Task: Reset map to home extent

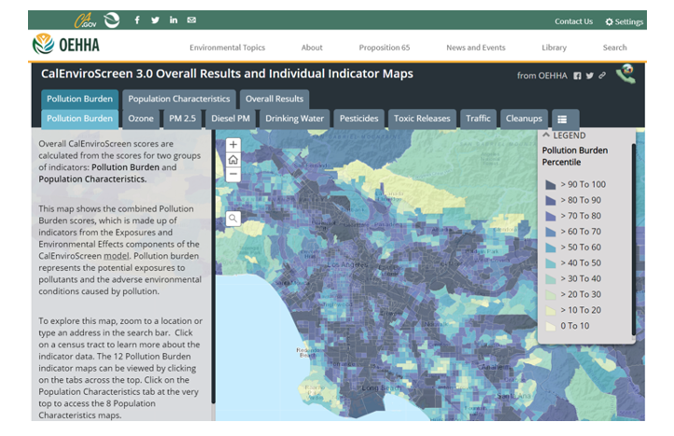Action: pyautogui.click(x=233, y=160)
